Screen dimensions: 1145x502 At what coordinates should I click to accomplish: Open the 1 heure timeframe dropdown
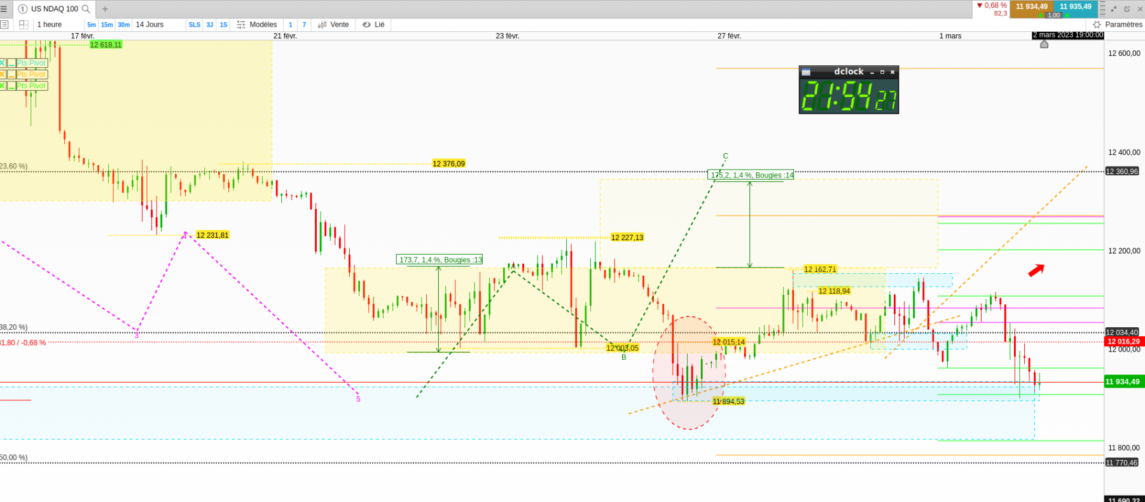(x=49, y=25)
